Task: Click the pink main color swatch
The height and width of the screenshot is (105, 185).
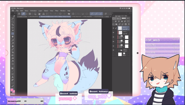Action: [x=12, y=90]
